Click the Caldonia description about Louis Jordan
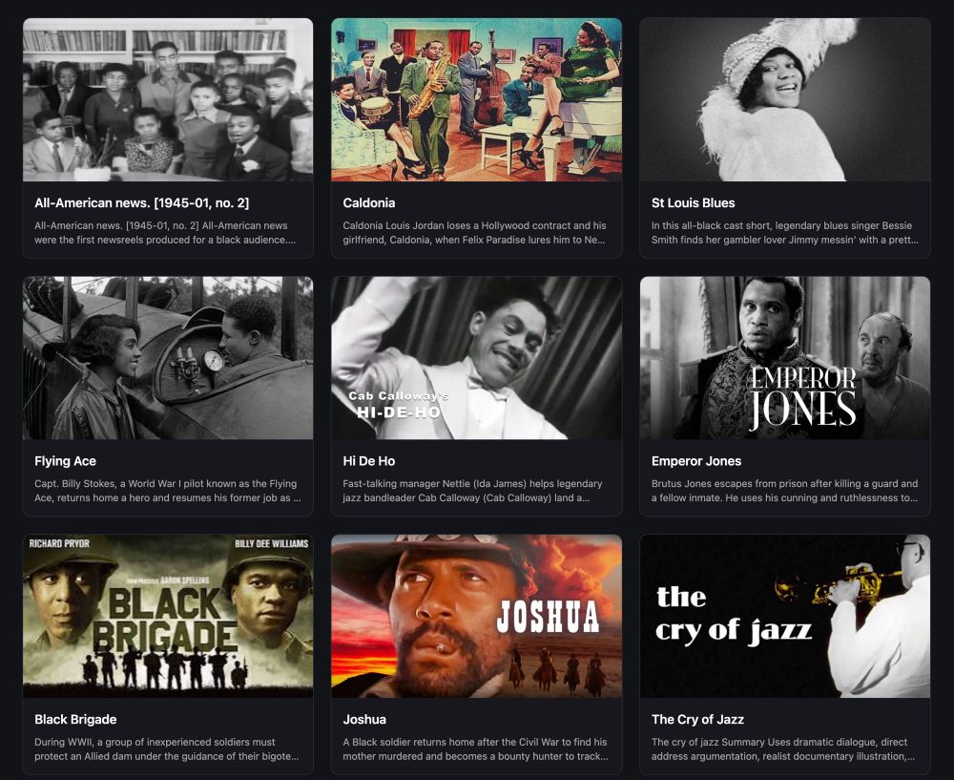Viewport: 954px width, 780px height. tap(474, 233)
